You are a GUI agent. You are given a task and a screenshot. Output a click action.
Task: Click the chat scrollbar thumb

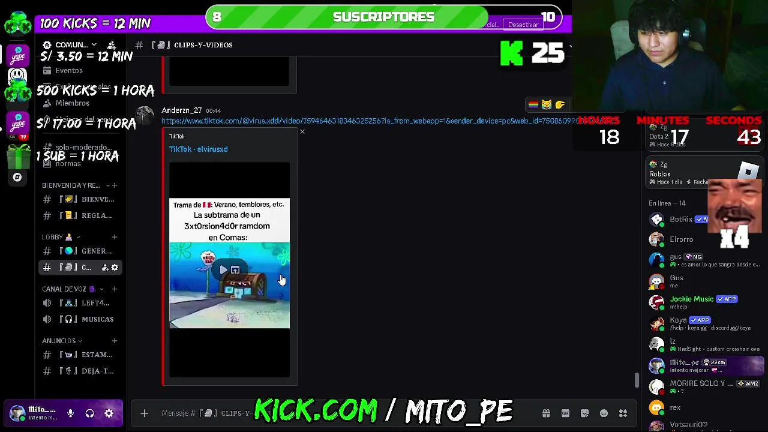637,380
